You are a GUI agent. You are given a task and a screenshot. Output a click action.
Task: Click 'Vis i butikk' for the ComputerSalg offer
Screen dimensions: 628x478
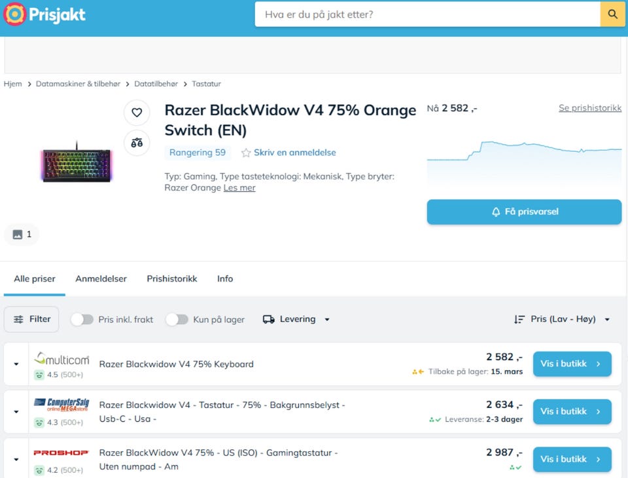point(572,411)
